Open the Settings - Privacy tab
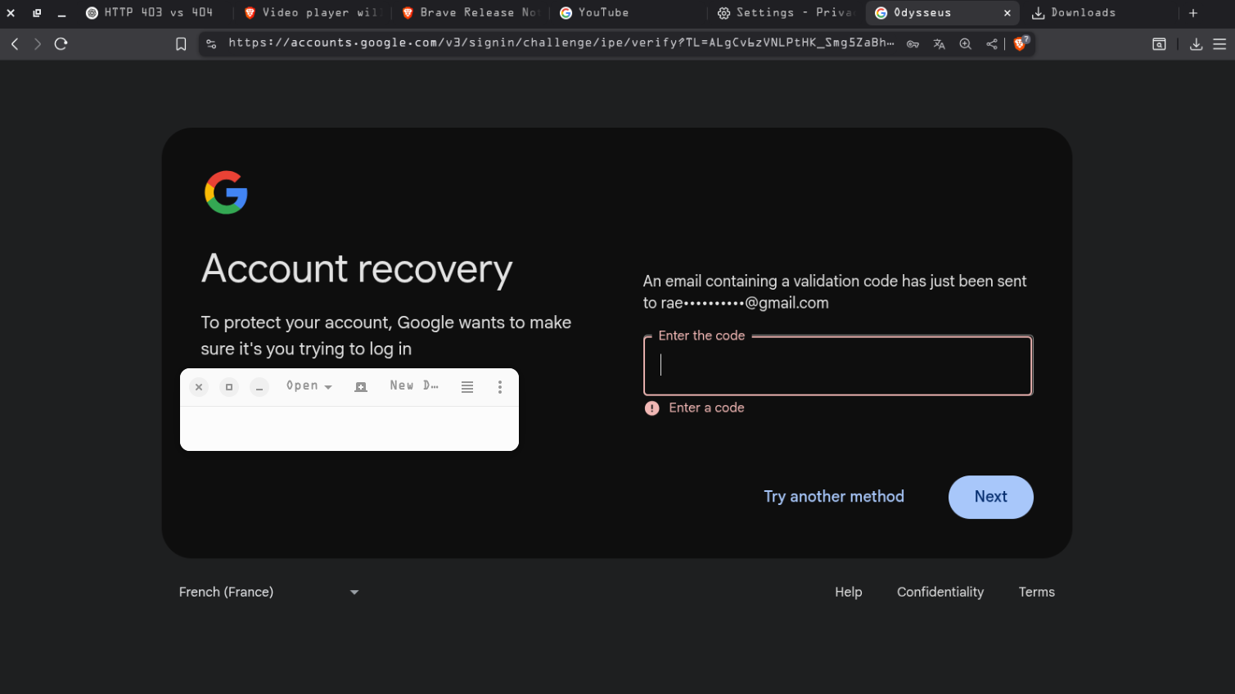Viewport: 1235px width, 694px height. 786,13
